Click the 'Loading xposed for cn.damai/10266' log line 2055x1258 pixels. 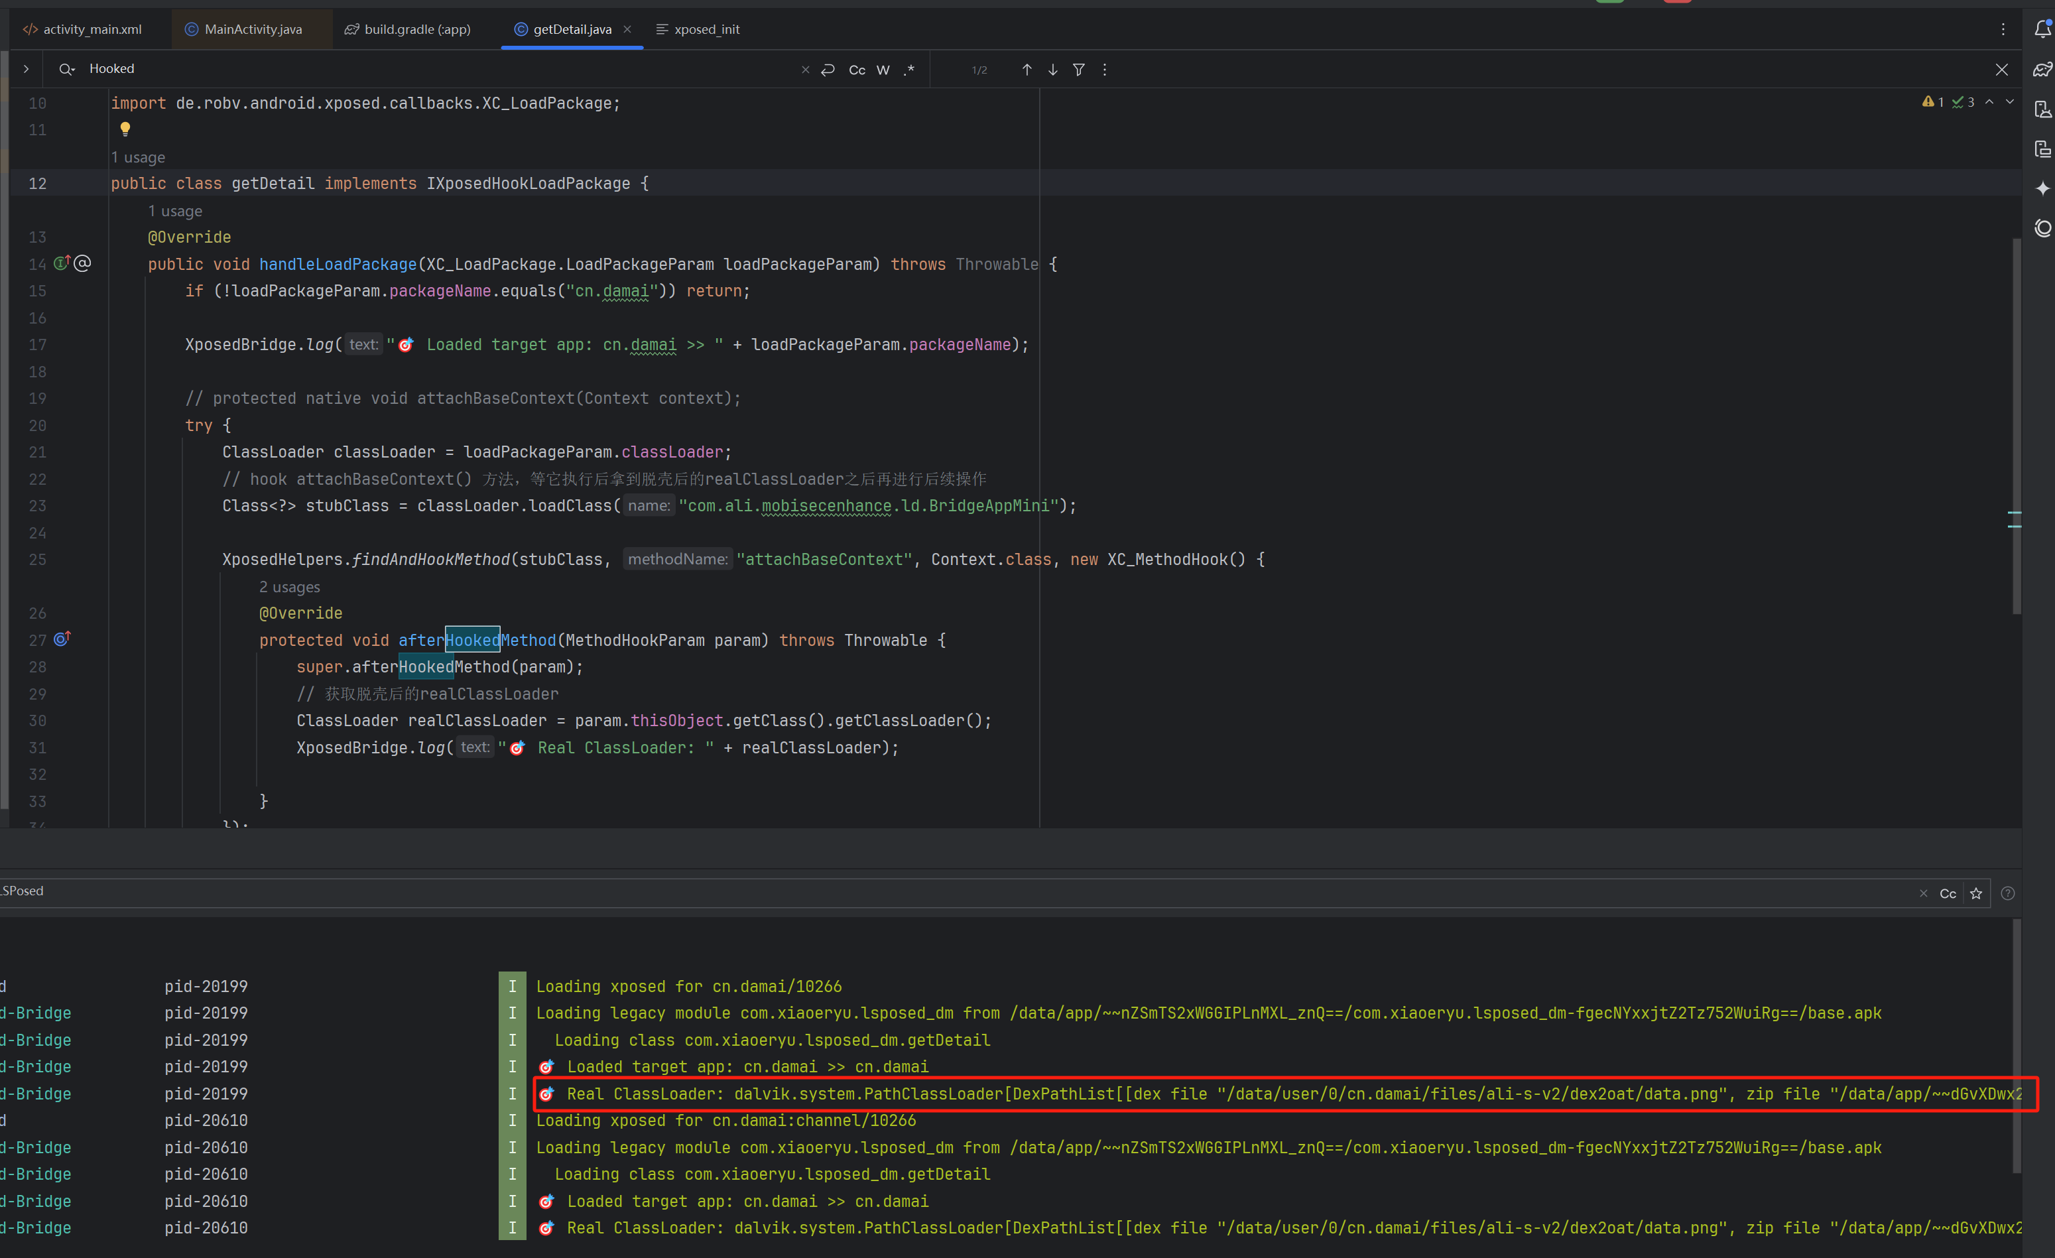689,987
